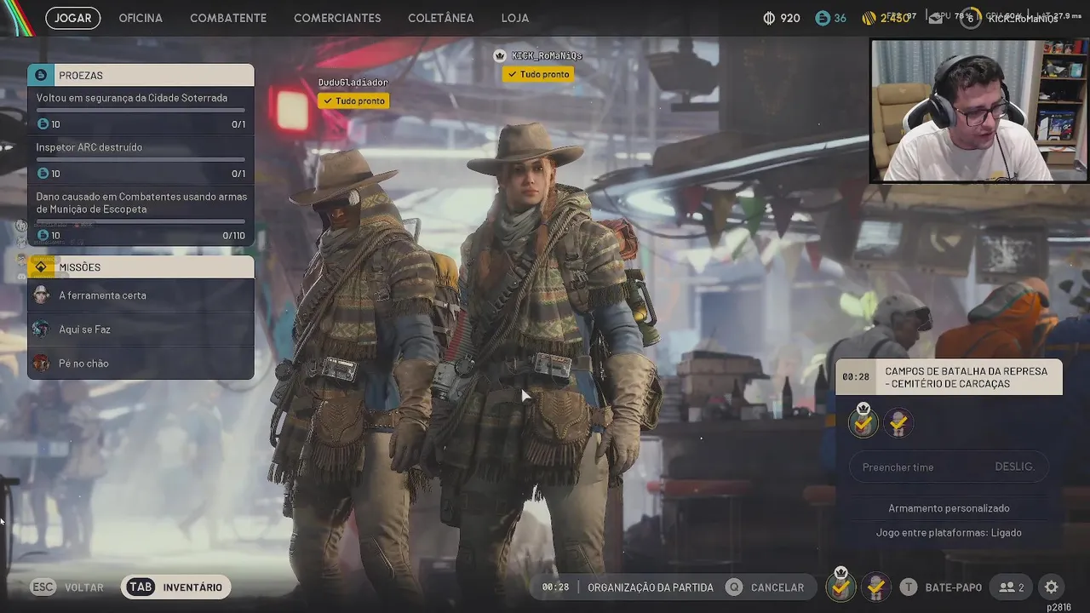Click the 0/110 shotgun damage progress bar
1090x613 pixels.
click(141, 221)
